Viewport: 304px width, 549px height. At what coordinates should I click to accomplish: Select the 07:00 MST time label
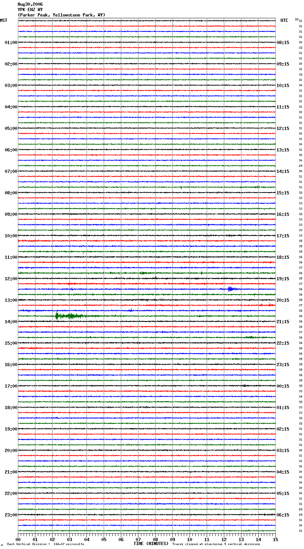point(11,171)
